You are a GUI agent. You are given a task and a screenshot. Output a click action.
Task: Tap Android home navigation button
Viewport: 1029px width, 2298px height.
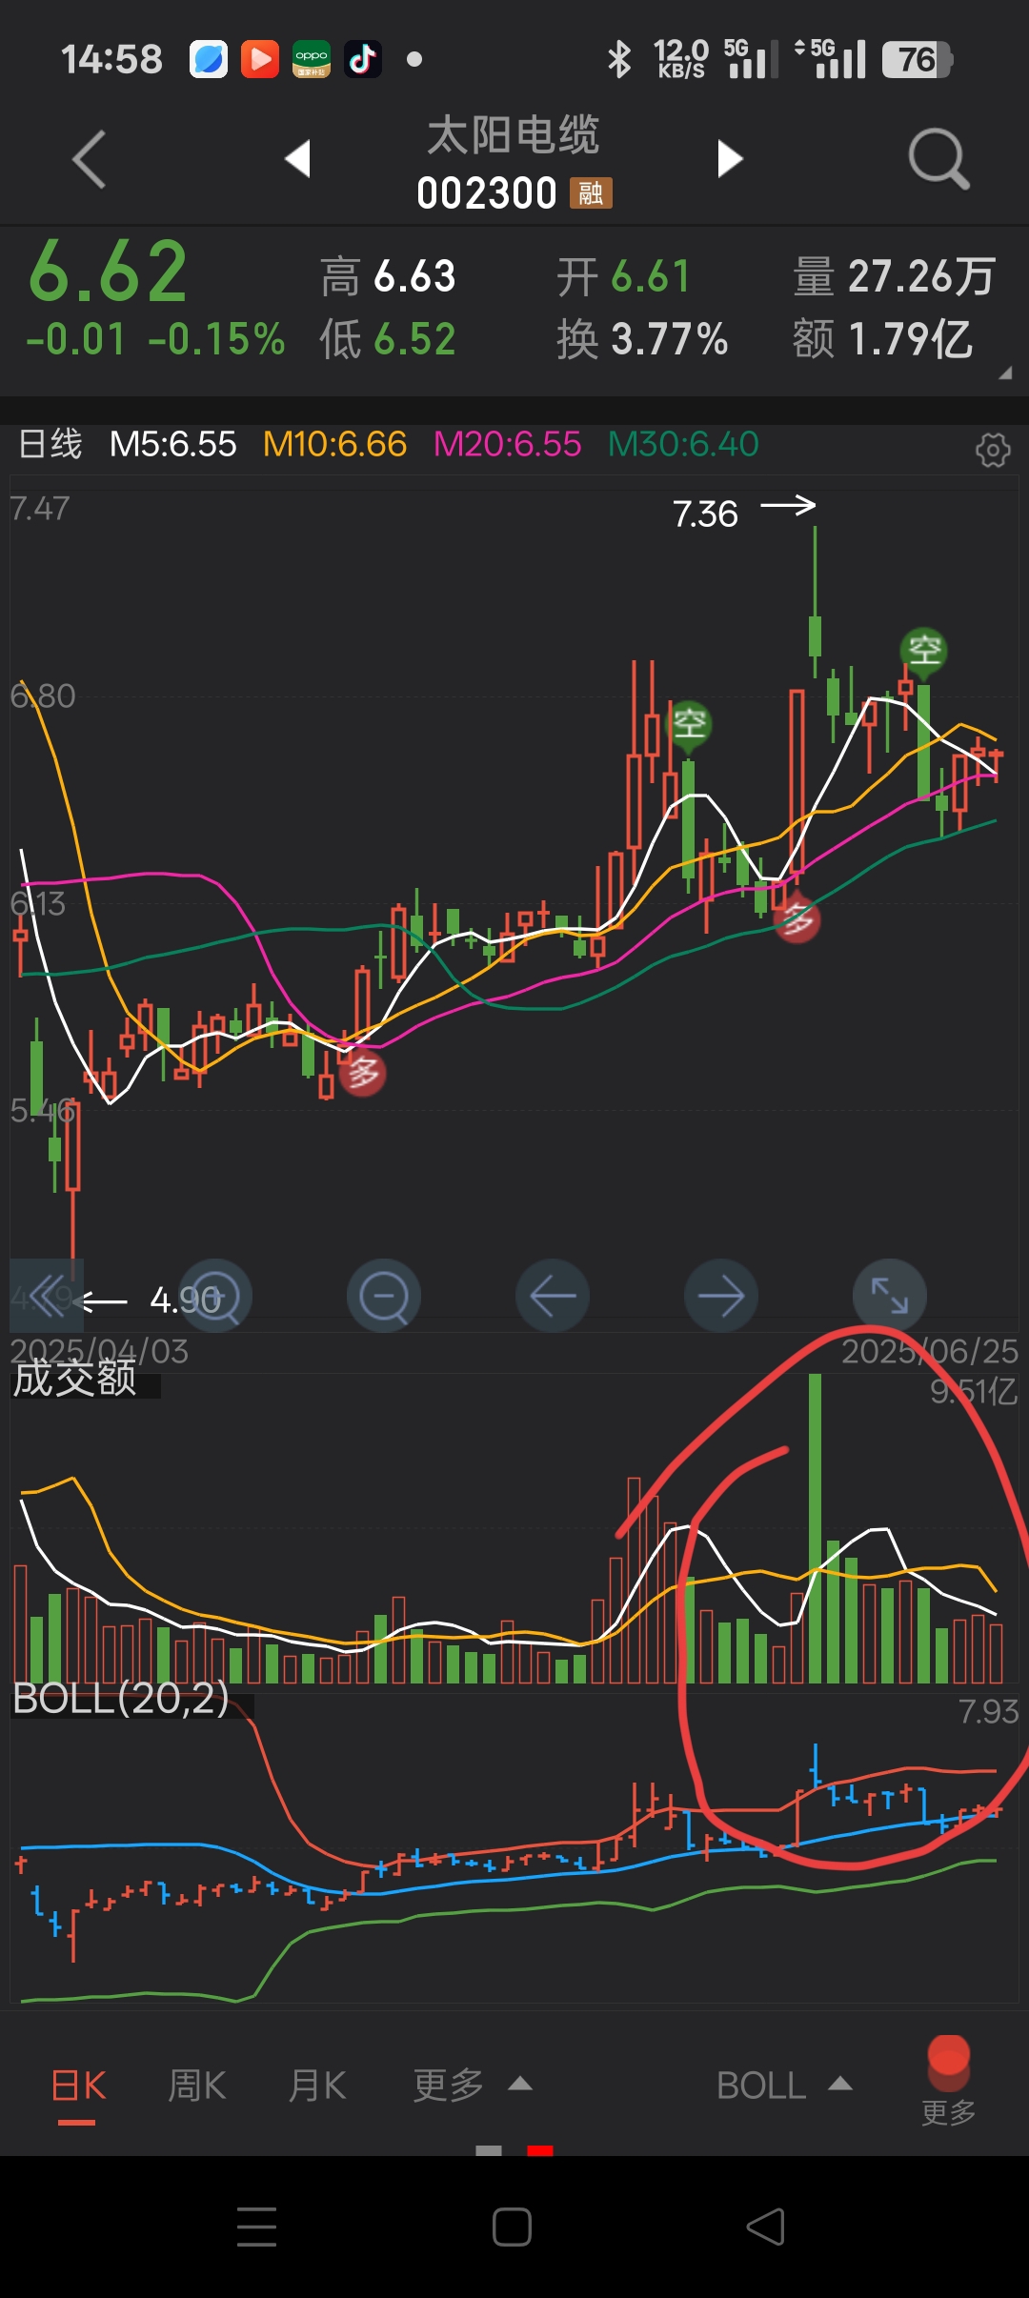(x=512, y=2227)
